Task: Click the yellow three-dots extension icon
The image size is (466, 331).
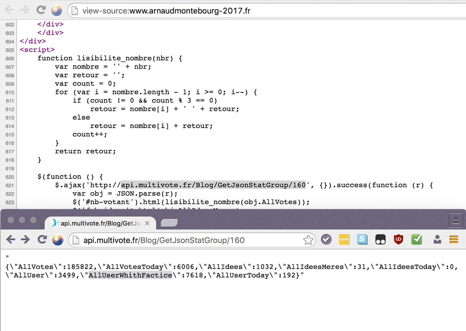Action: (x=345, y=240)
